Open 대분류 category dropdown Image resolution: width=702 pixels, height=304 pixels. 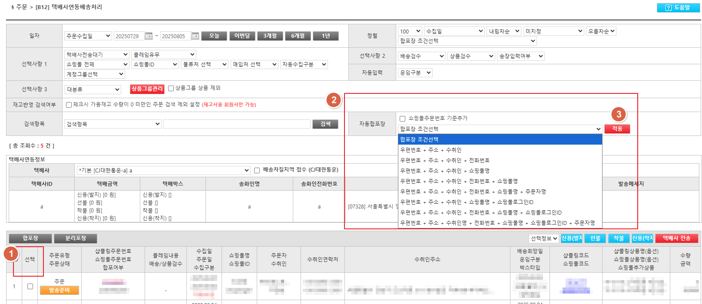[93, 89]
